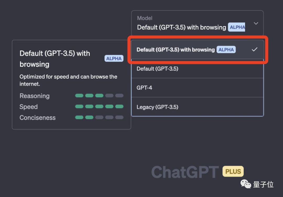Click the dropdown chevron in Model selector
Image resolution: width=283 pixels, height=197 pixels.
tap(256, 23)
